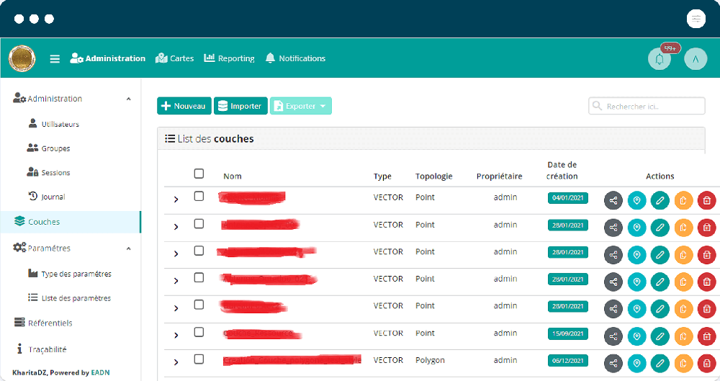Click the round settings icon in the window title bar

(696, 19)
